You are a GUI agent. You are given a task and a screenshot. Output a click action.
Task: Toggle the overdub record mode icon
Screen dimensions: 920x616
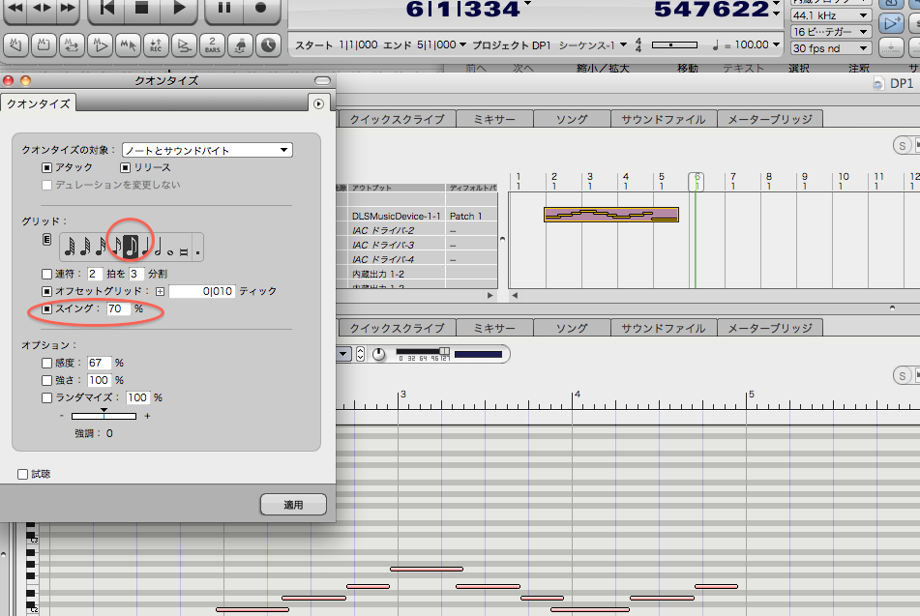[184, 45]
